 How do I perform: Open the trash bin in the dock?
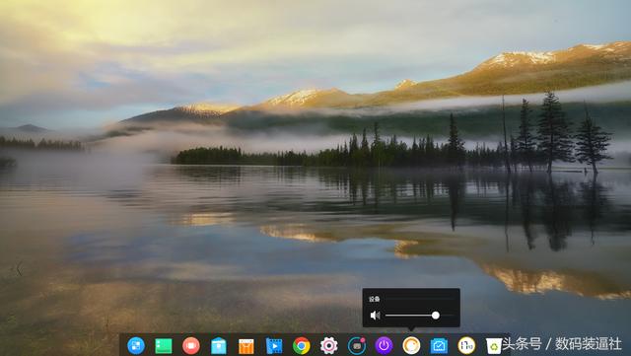[494, 346]
